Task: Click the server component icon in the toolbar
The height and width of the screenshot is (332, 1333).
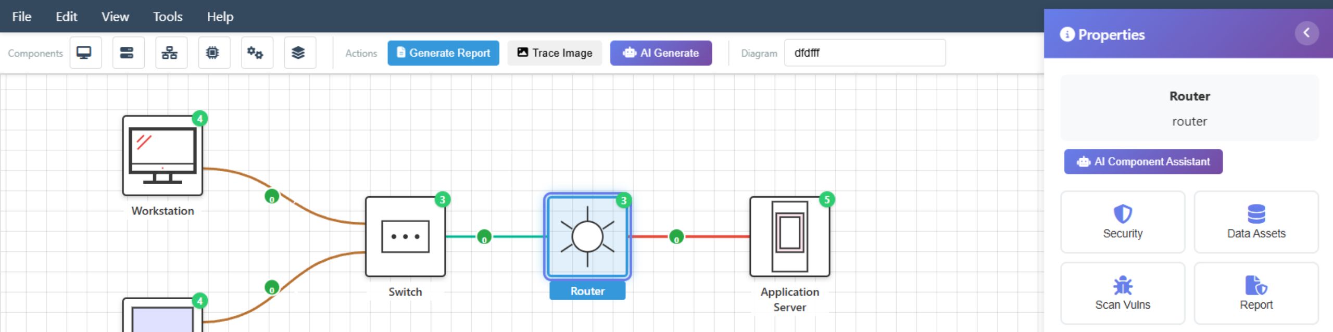Action: pyautogui.click(x=128, y=53)
